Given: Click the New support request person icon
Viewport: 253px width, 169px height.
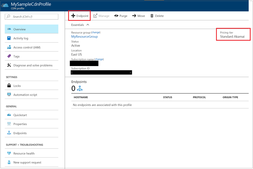Looking at the screenshot, I should tap(9, 162).
